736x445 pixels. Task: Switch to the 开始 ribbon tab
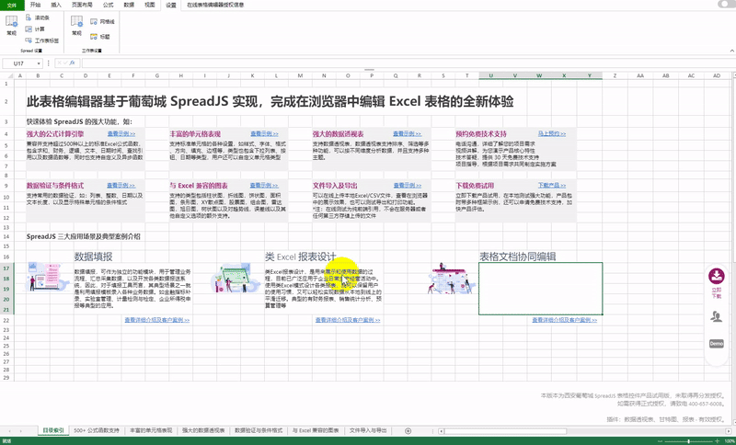point(35,5)
